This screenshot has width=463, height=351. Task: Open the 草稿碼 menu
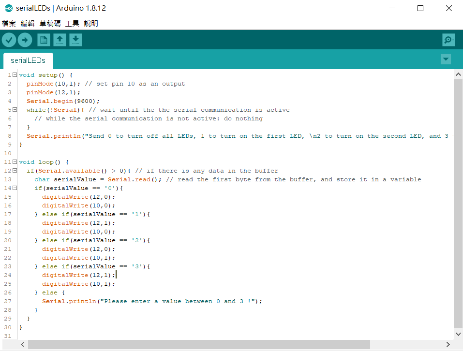50,23
